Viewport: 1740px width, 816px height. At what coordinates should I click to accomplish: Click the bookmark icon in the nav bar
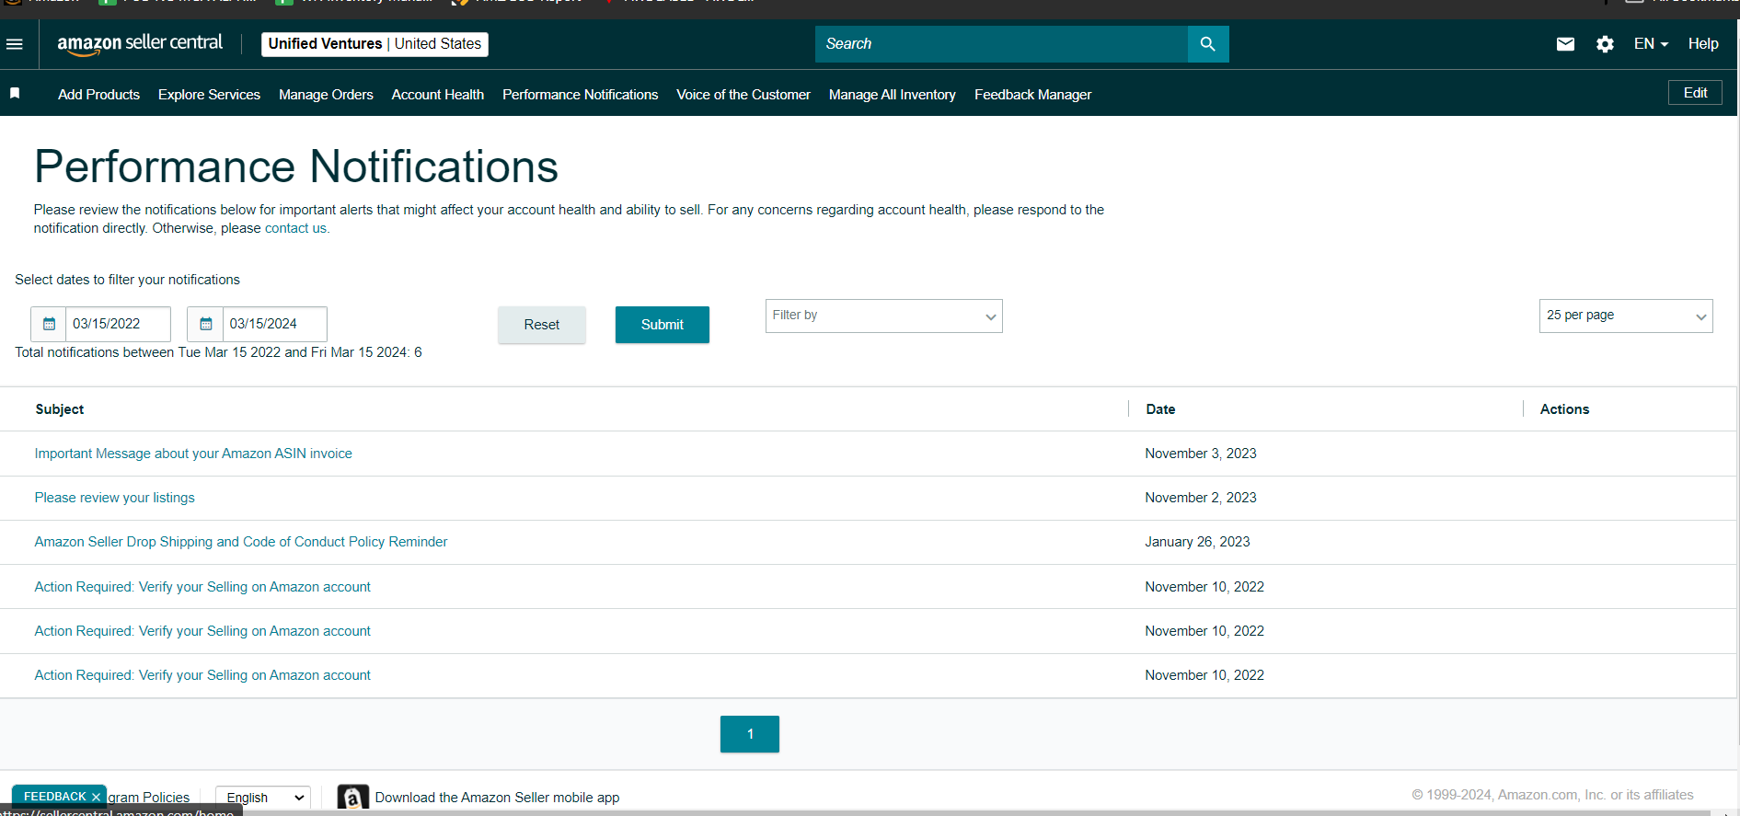[x=15, y=94]
